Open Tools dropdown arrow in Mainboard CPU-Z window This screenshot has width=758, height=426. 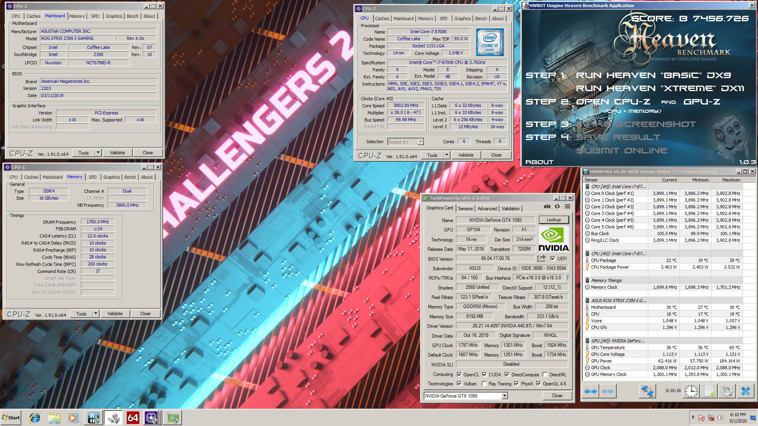pyautogui.click(x=98, y=153)
